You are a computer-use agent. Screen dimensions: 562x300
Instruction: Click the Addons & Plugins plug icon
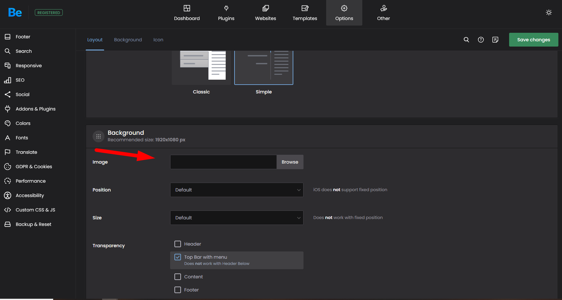(8, 109)
